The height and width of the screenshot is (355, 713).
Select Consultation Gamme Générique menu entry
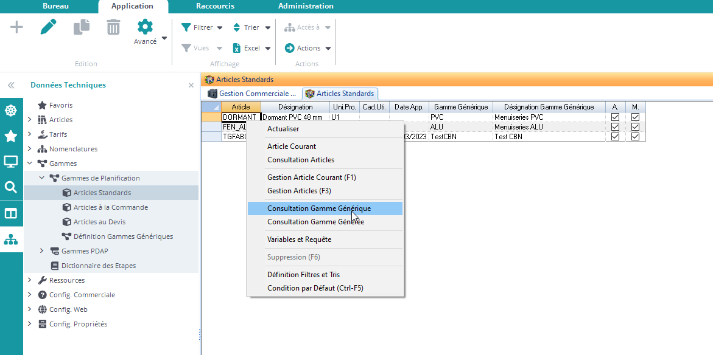coord(319,209)
